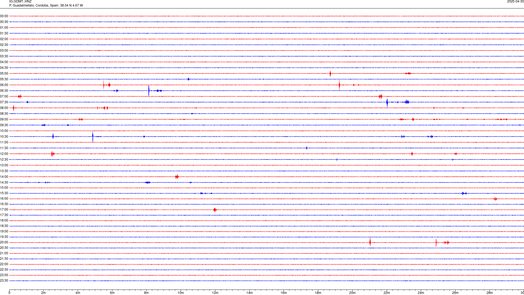Select the 14:30 trace row label
The width and height of the screenshot is (524, 295).
[x=4, y=182]
